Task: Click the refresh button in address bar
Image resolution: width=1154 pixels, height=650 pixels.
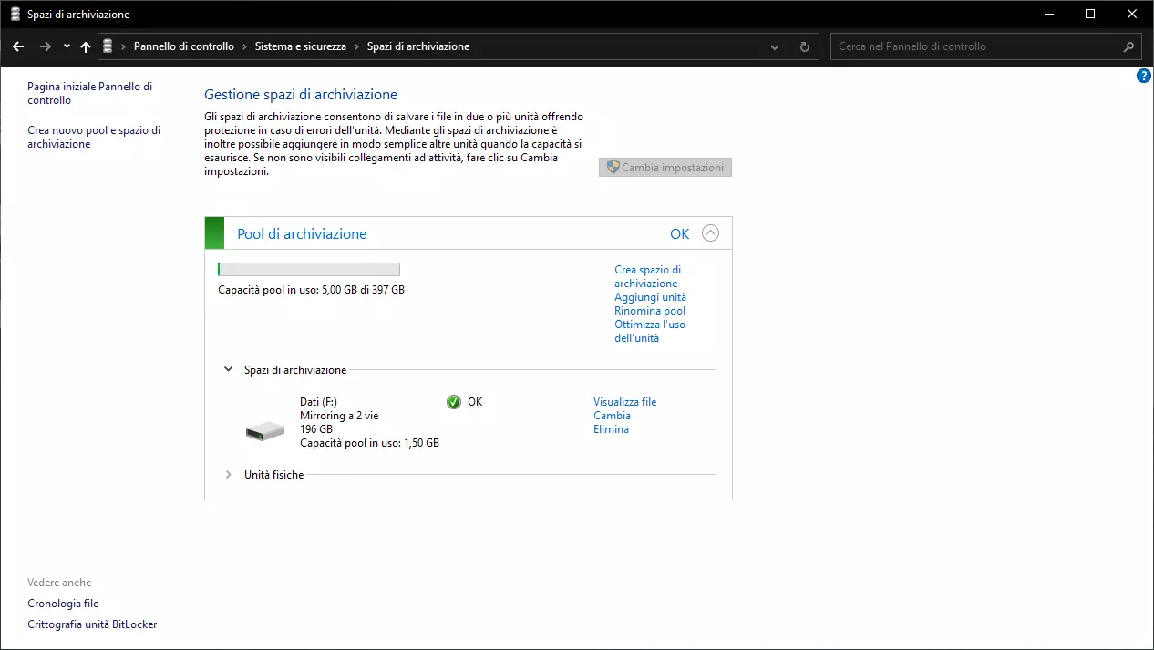Action: (804, 46)
